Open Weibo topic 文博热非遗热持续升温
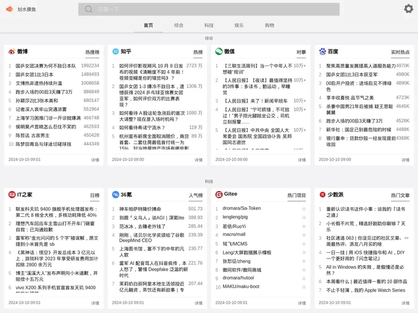This screenshot has height=313, width=418. point(39,83)
